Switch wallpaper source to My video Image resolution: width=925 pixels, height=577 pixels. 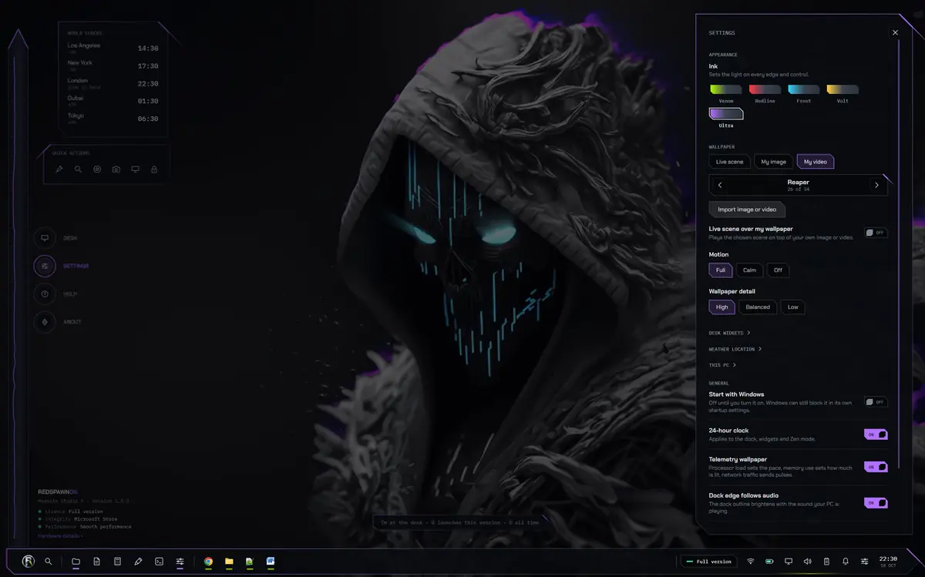(x=816, y=162)
